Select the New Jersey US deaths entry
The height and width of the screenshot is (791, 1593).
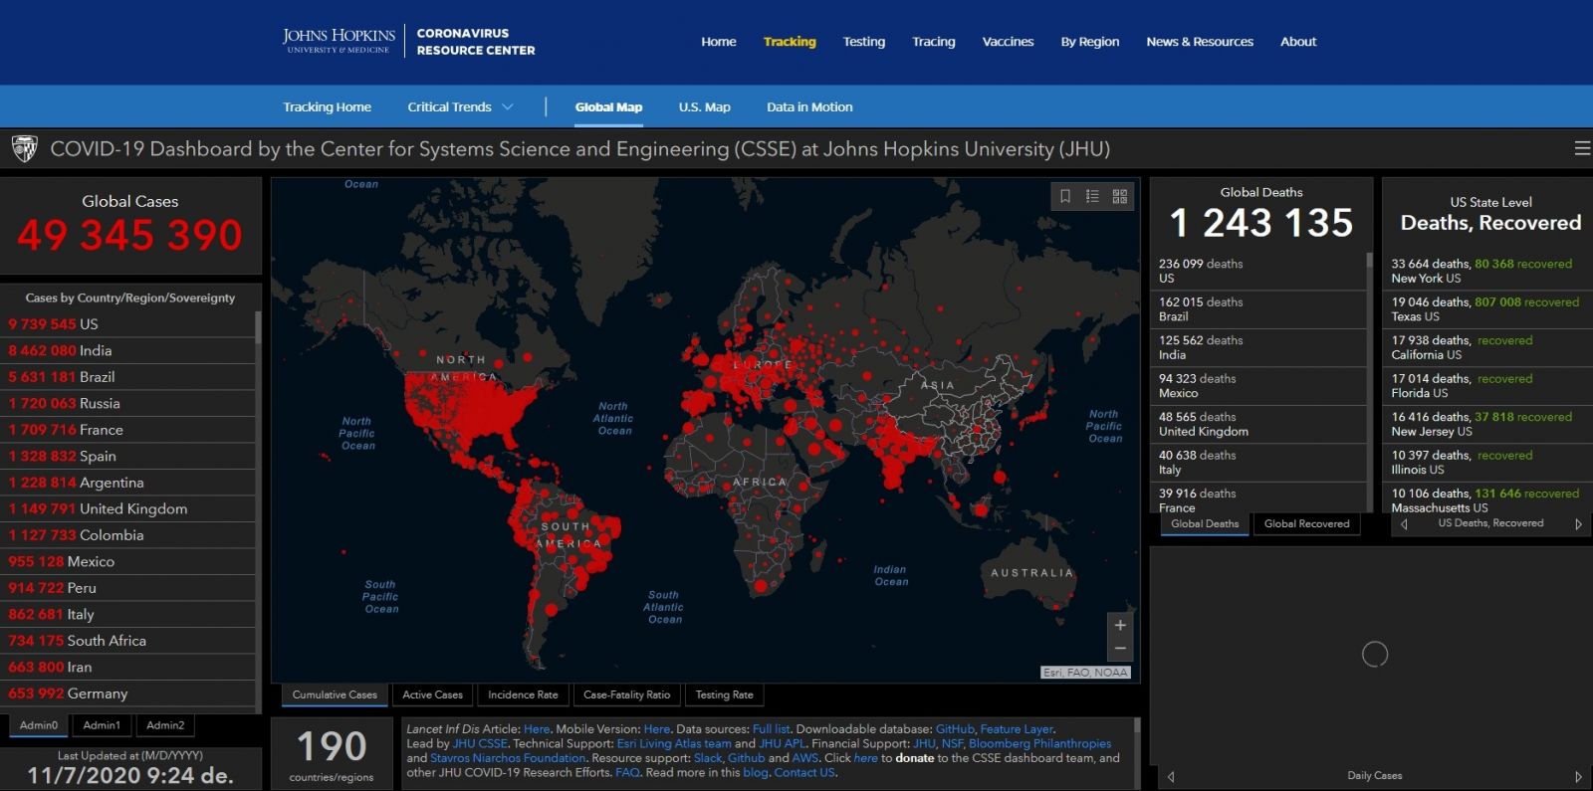(1486, 424)
